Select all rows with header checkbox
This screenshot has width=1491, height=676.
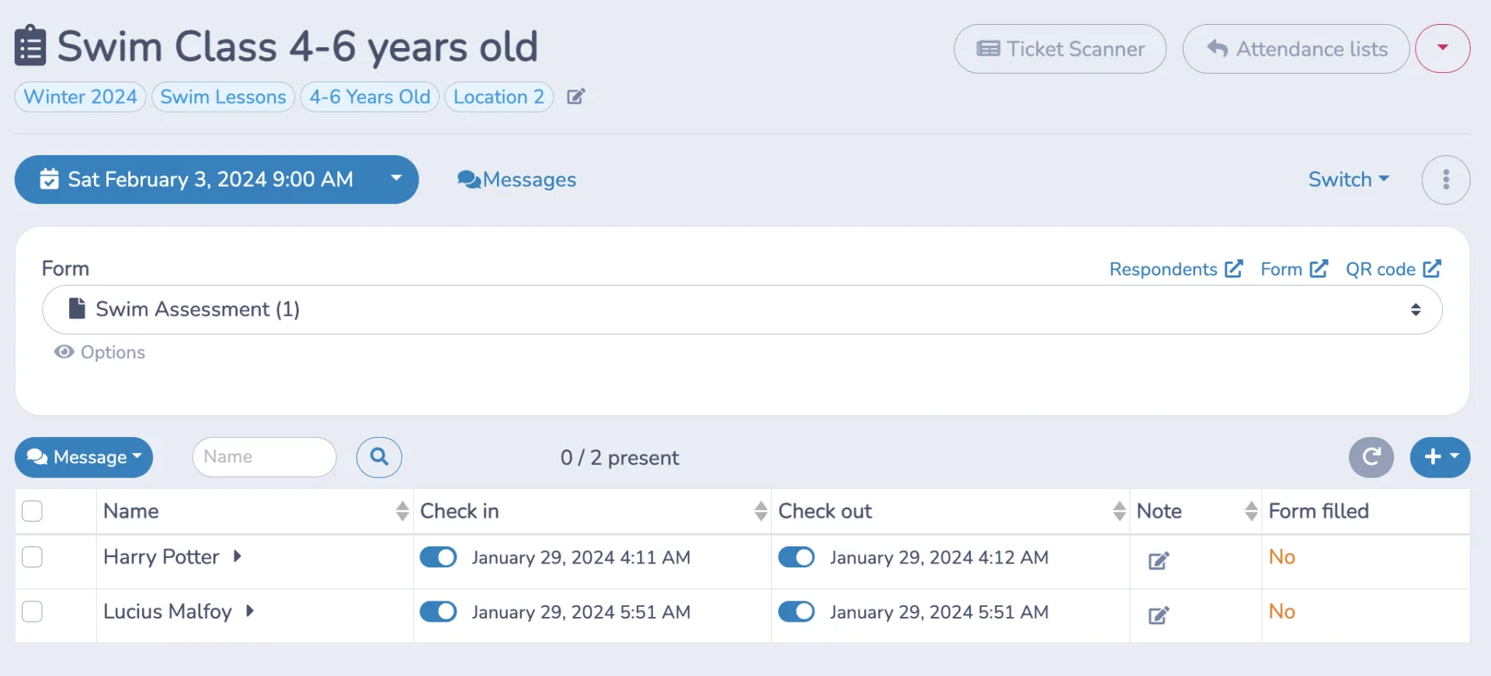[x=32, y=511]
